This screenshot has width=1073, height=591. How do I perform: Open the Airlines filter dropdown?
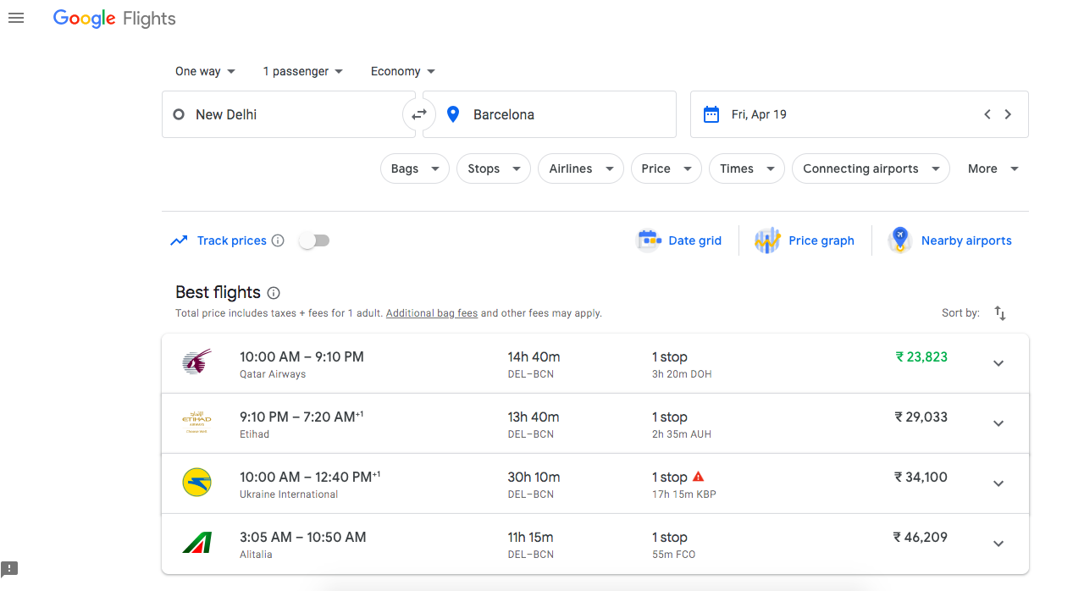581,168
